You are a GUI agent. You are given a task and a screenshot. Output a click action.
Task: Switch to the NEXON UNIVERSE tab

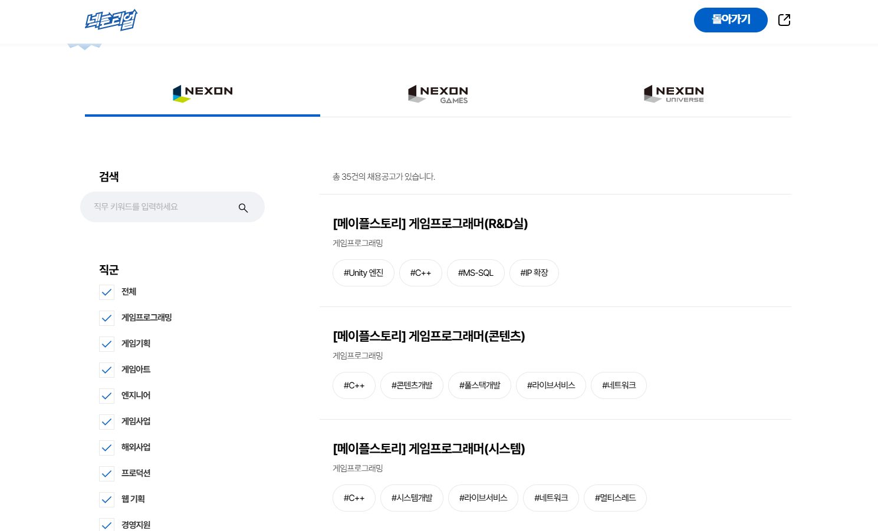pyautogui.click(x=673, y=94)
